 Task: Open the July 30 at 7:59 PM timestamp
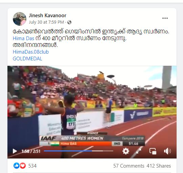pyautogui.click(x=46, y=22)
